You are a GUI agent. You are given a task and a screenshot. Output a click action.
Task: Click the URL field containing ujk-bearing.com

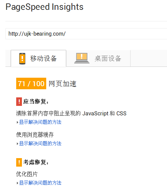[x=86, y=34]
